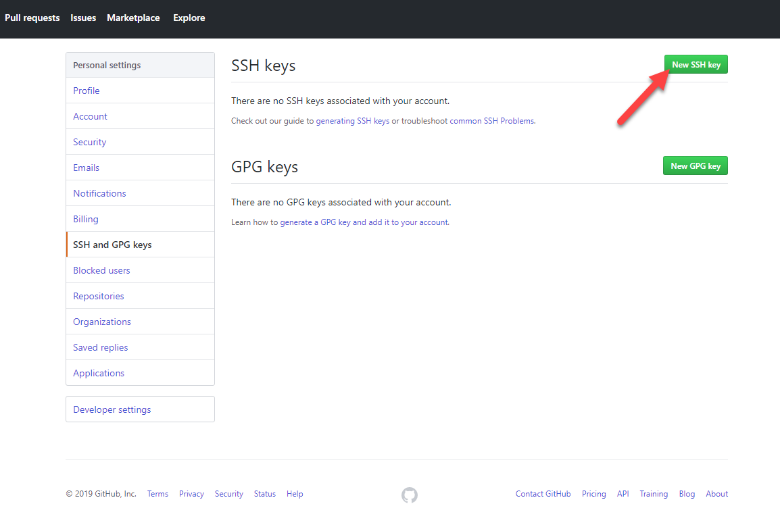The height and width of the screenshot is (527, 780).
Task: Select Saved replies in the sidebar
Action: click(x=141, y=347)
